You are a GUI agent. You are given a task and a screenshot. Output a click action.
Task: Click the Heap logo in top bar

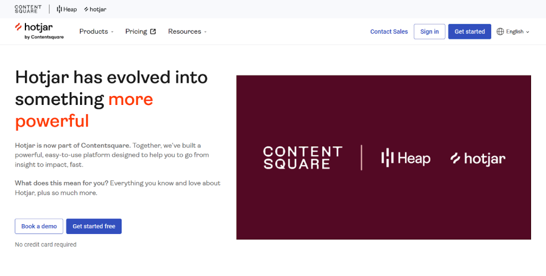click(67, 9)
